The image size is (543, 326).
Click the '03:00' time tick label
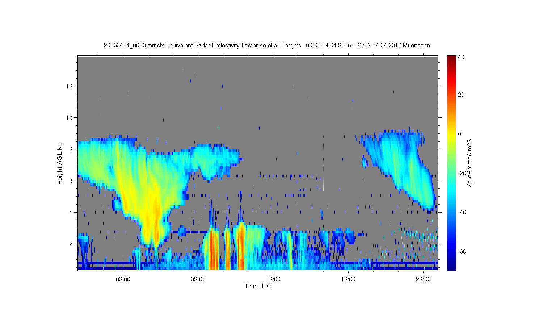[x=123, y=280]
